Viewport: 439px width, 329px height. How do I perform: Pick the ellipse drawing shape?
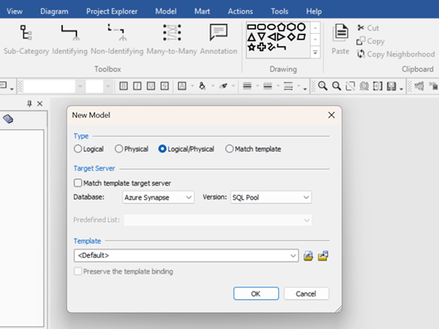pyautogui.click(x=272, y=27)
